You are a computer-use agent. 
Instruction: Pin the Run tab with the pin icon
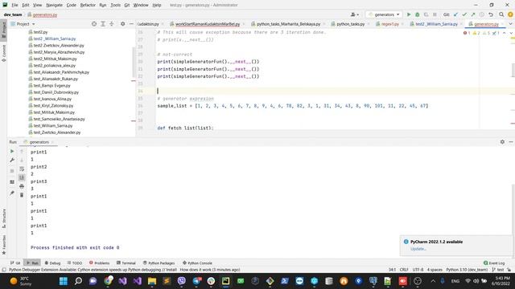coord(12,193)
